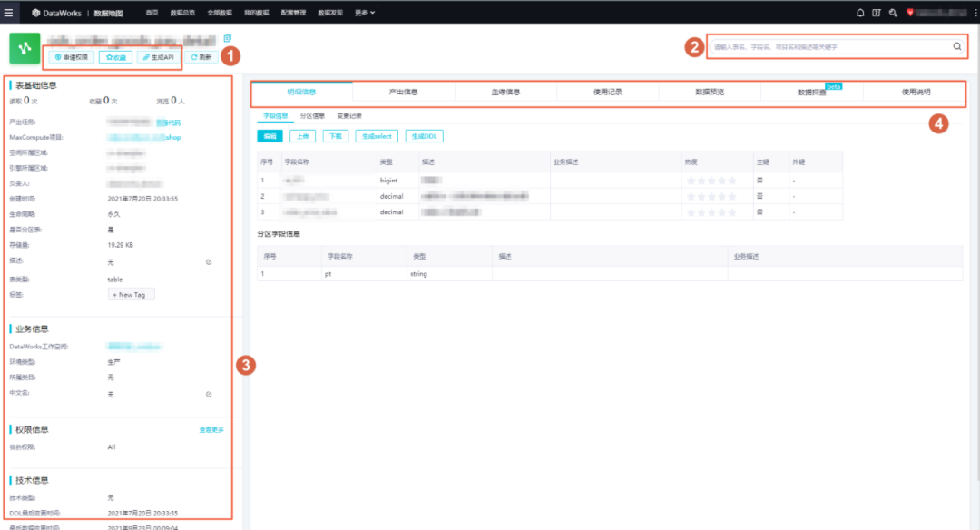980x530 pixels.
Task: Click the 刷新 refresh button
Action: (201, 57)
